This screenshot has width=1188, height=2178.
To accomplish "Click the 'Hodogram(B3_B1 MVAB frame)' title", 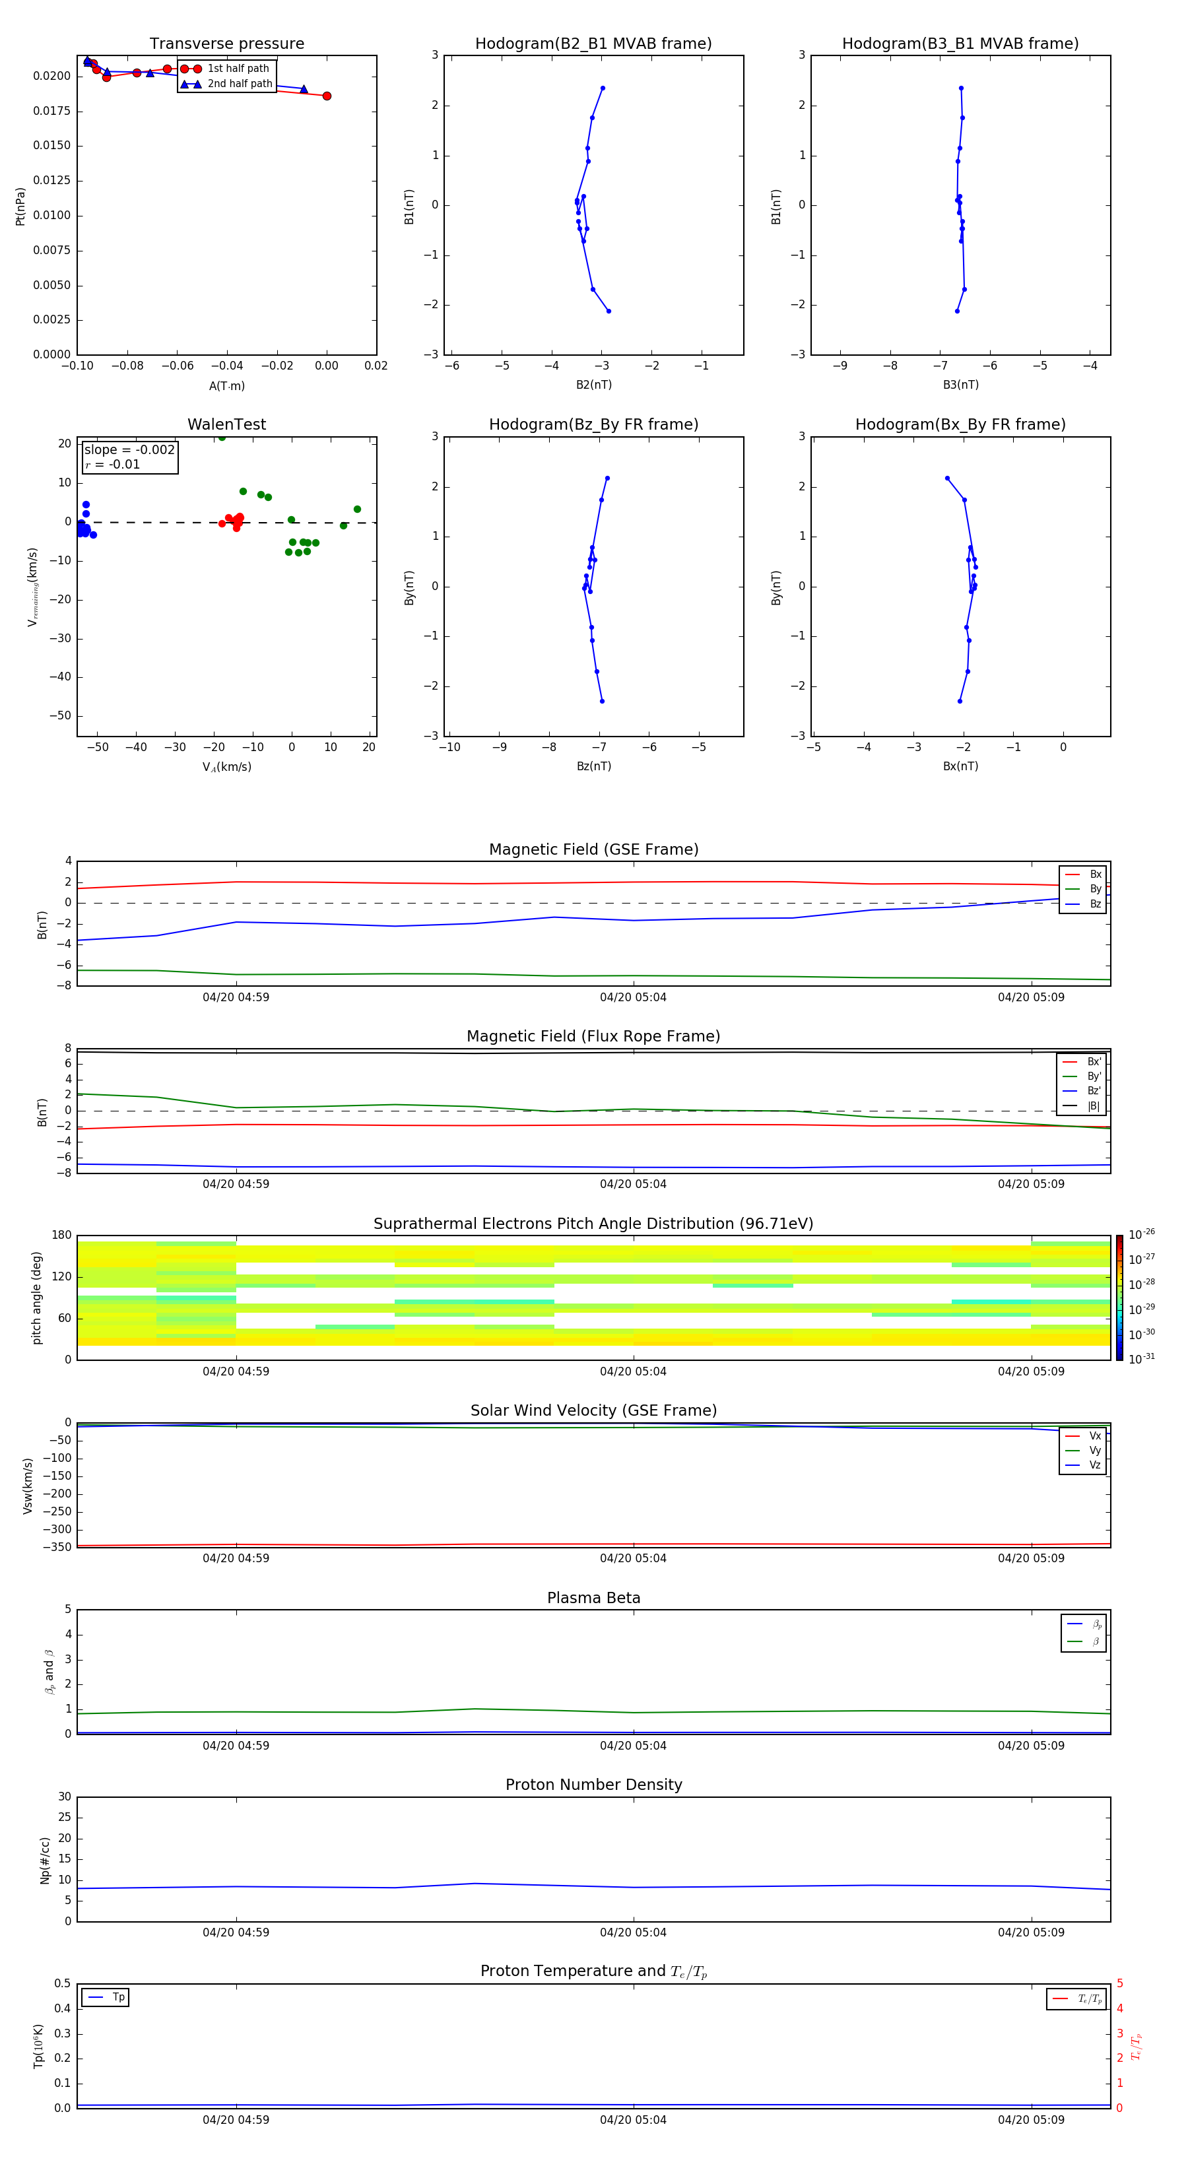I will (960, 44).
